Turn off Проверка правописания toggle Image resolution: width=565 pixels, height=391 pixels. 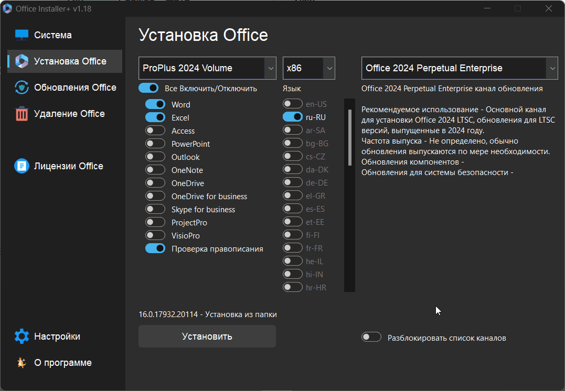pos(155,248)
